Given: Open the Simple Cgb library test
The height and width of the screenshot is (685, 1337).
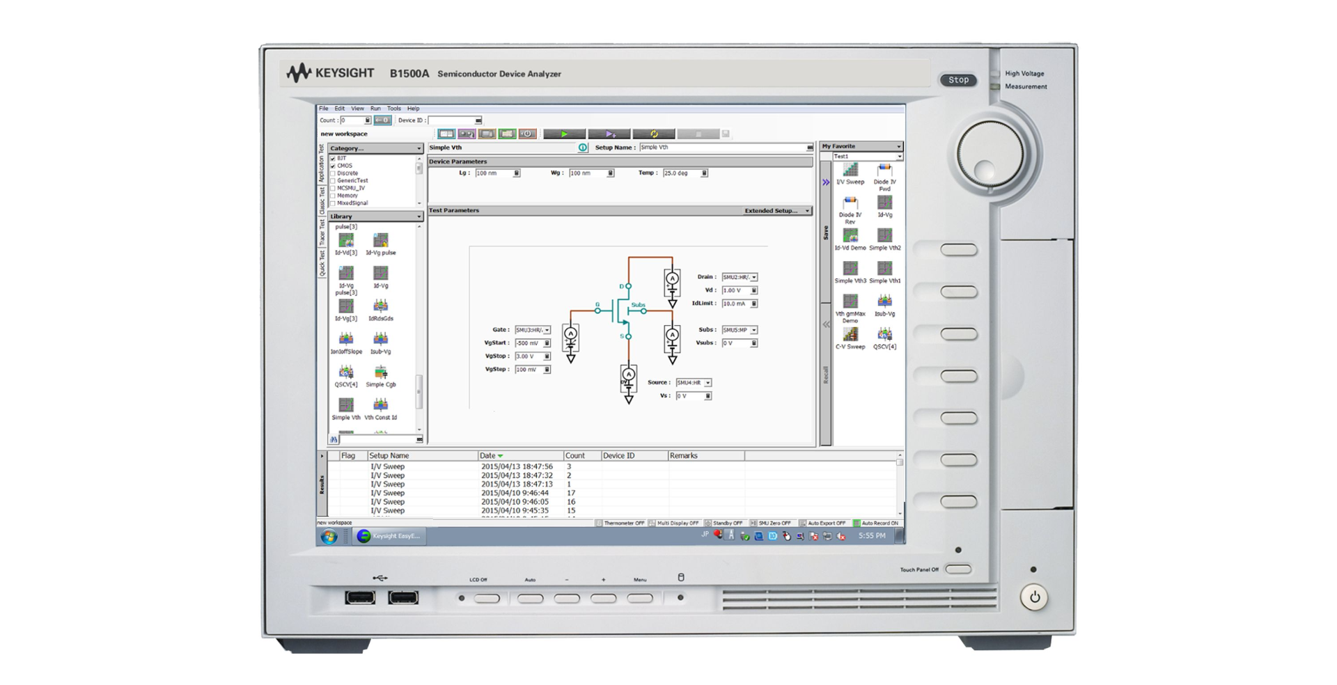Looking at the screenshot, I should [x=381, y=376].
